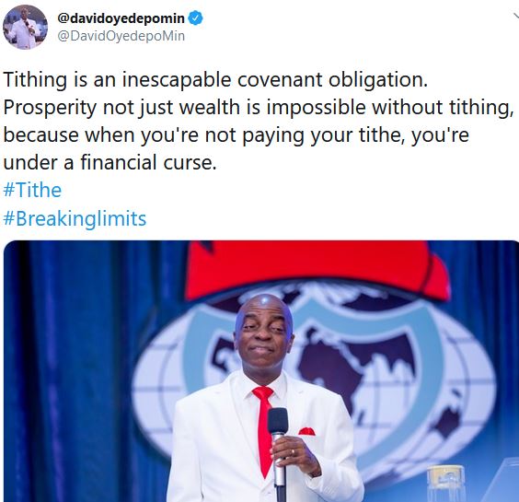Open the #Breakinglimits hashtag
This screenshot has width=519, height=502.
(75, 218)
